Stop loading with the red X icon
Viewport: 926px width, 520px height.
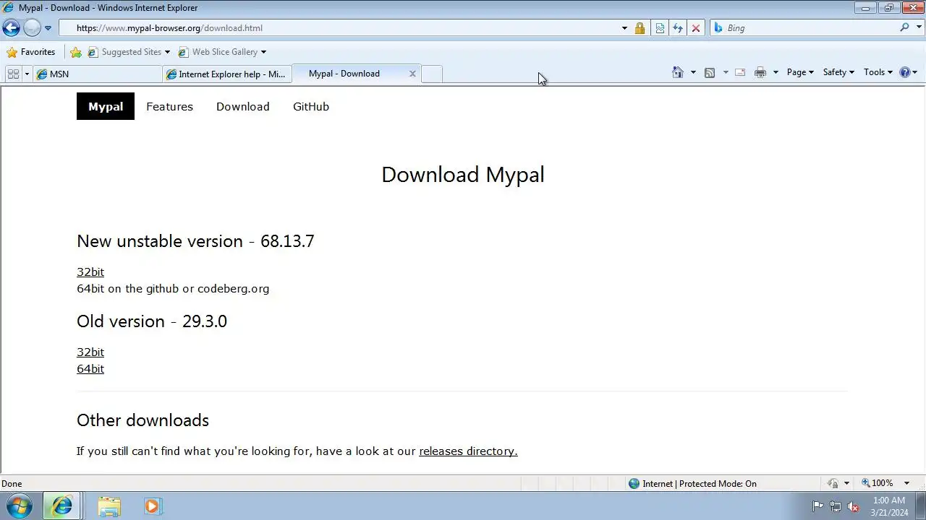pos(696,28)
